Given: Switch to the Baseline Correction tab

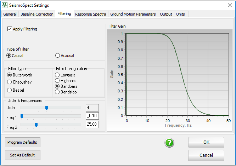Looking at the screenshot, I should pyautogui.click(x=37, y=14).
